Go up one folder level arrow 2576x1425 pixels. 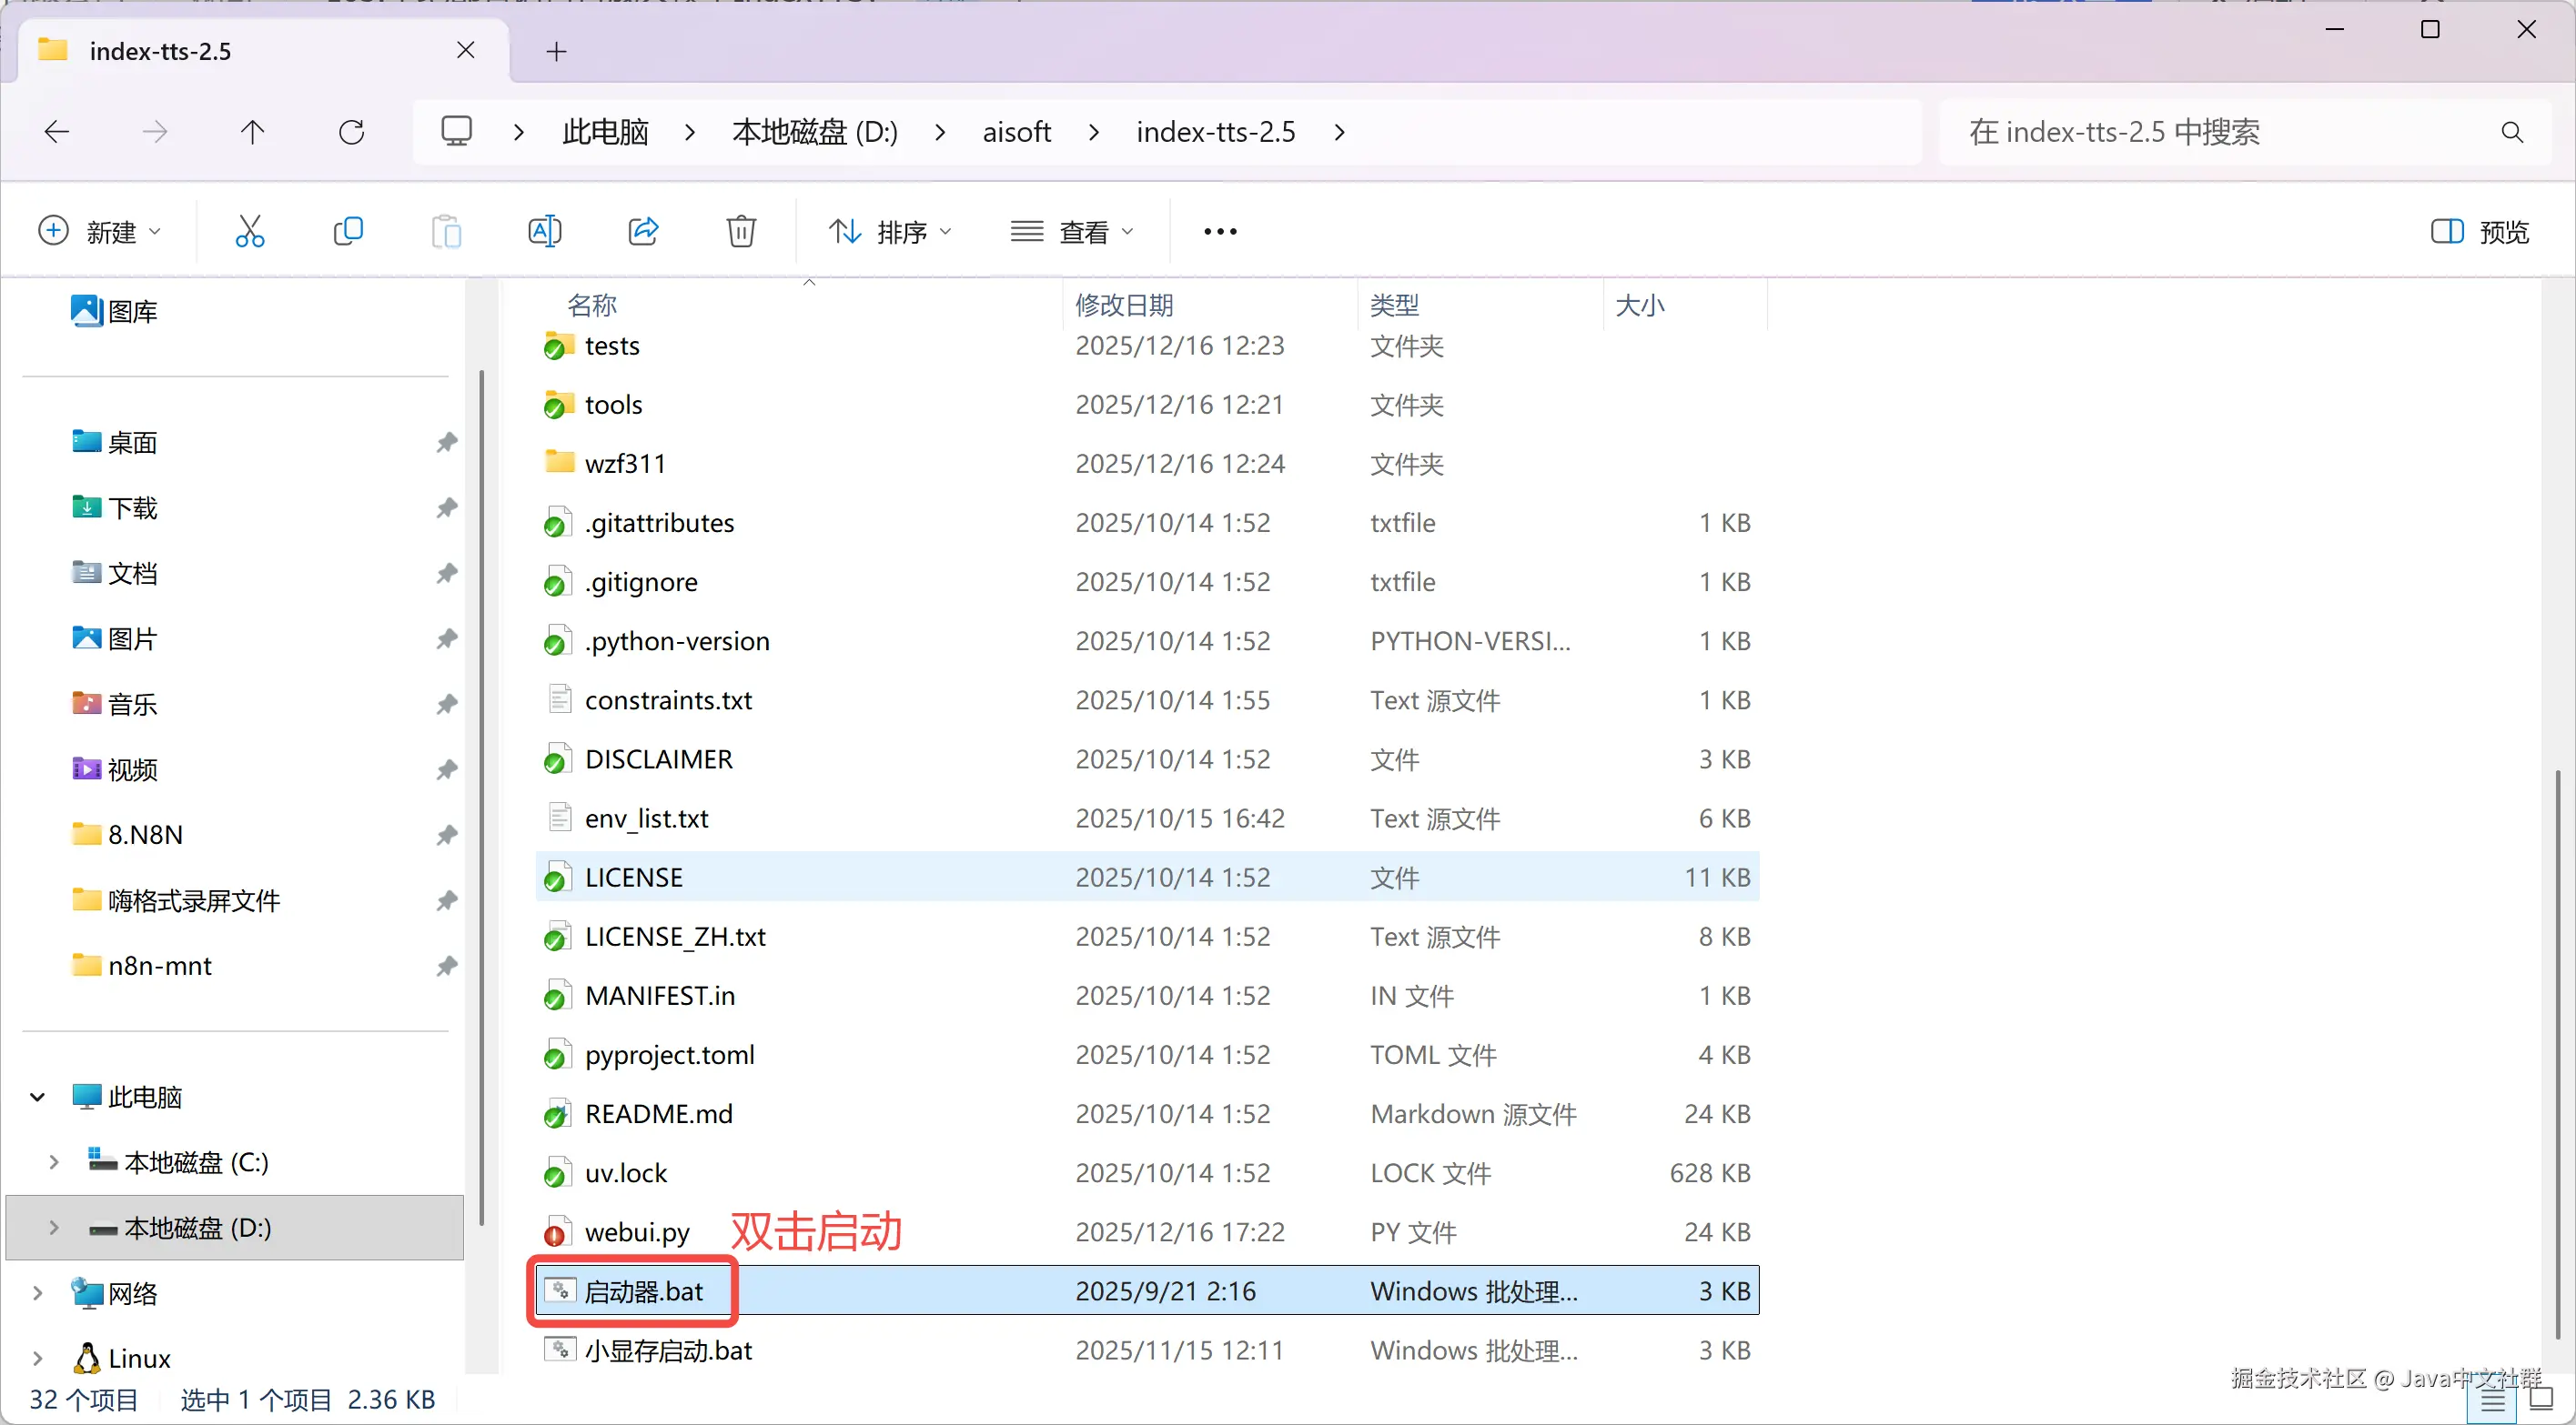253,132
